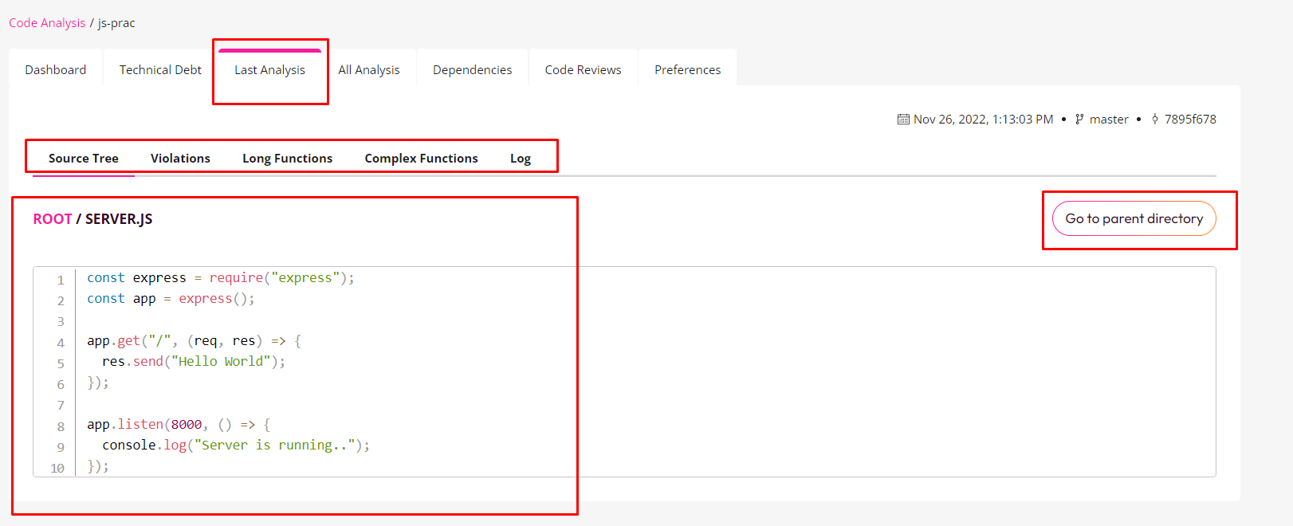The image size is (1293, 526).
Task: View the Complex Functions sub-tab
Action: point(422,159)
